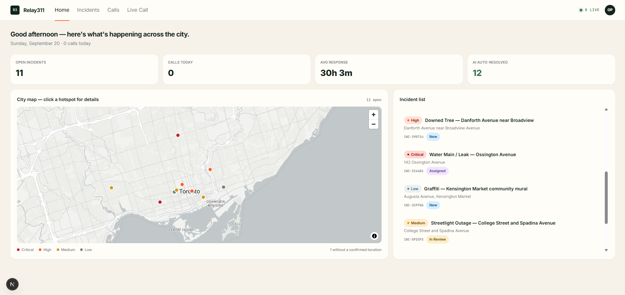Image resolution: width=625 pixels, height=295 pixels.
Task: Click the Medium legend dot
Action: click(58, 250)
